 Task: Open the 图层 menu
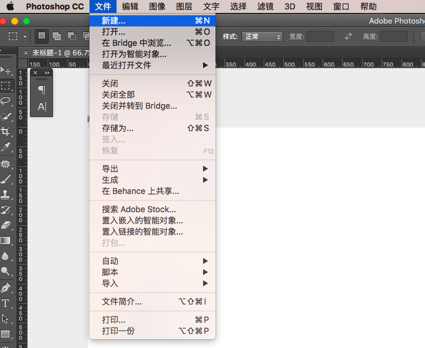[184, 6]
